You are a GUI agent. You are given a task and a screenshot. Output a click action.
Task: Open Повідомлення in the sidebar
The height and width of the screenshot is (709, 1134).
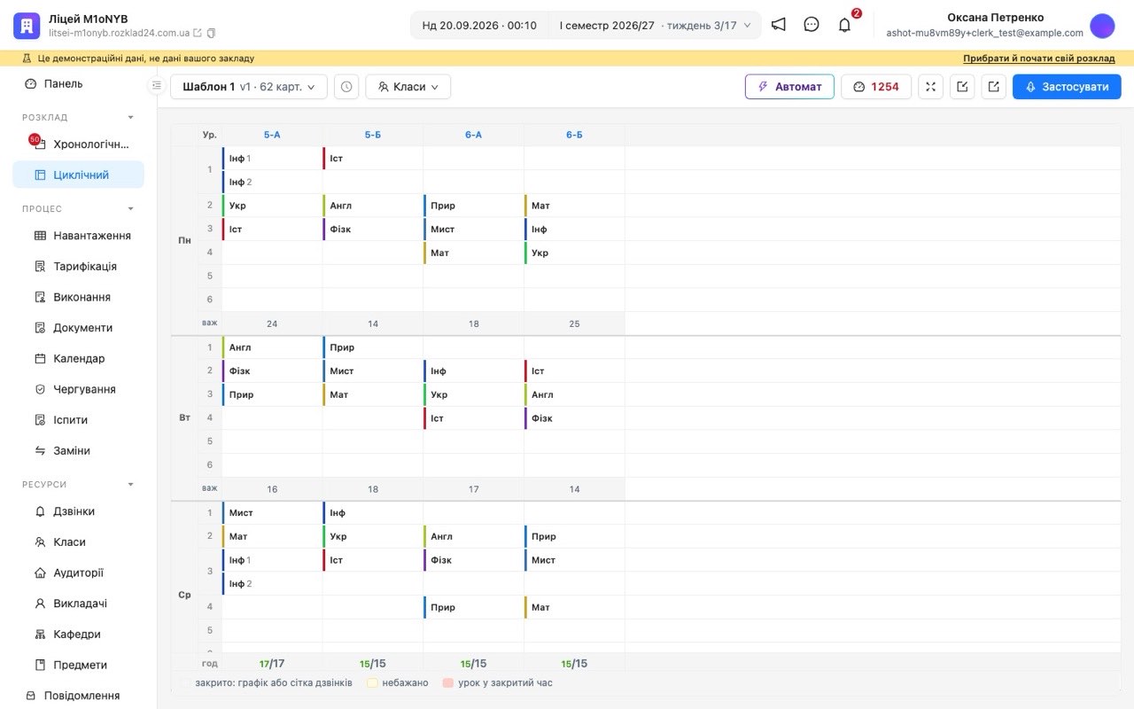point(78,696)
